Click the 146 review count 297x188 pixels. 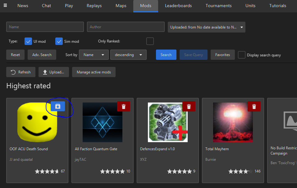(x=258, y=171)
